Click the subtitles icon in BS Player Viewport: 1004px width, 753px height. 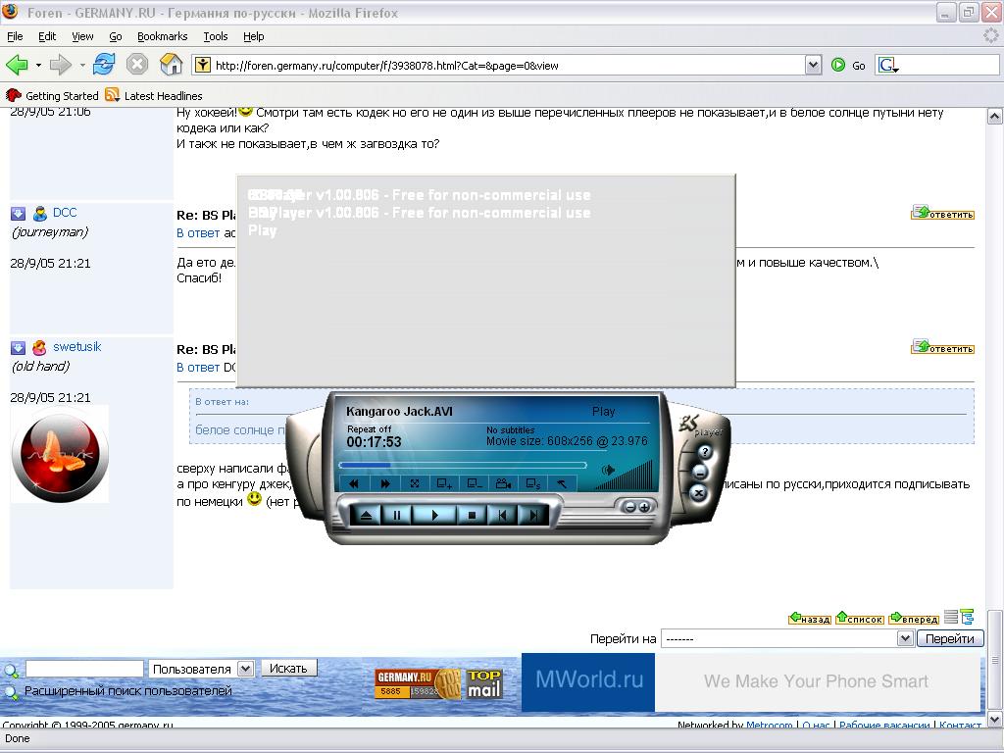point(532,483)
